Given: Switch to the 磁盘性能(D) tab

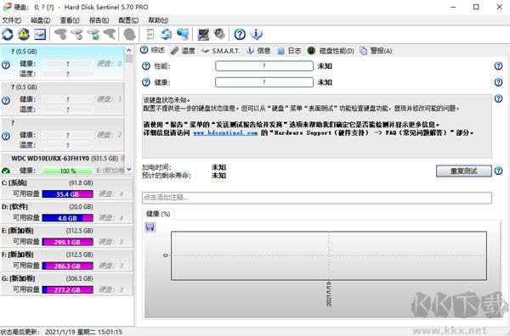Looking at the screenshot, I should pos(331,51).
